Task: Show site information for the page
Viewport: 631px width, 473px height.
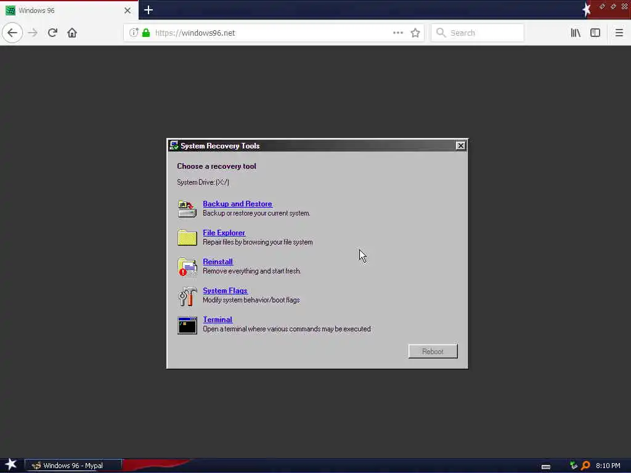Action: pyautogui.click(x=134, y=33)
